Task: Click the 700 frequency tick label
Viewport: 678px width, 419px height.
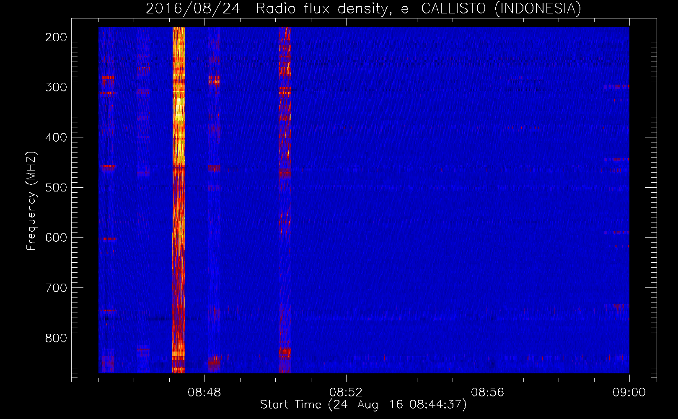Action: pos(56,288)
